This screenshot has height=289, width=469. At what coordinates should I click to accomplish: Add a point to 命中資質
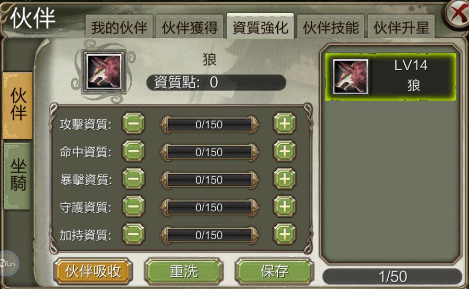point(284,151)
